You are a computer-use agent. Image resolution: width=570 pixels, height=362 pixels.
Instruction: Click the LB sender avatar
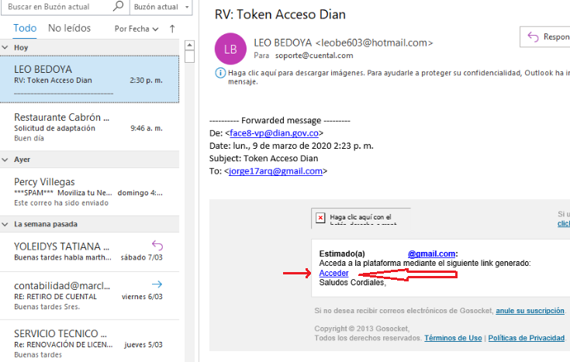[x=230, y=49]
